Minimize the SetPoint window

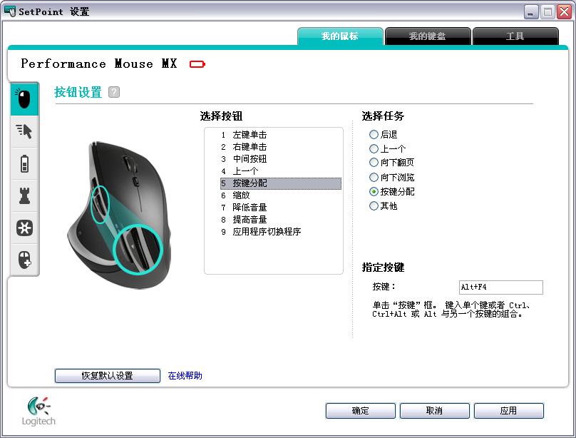coord(531,12)
